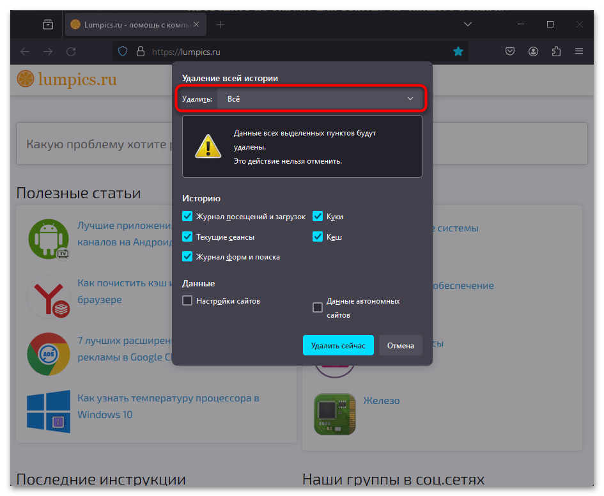Open Firefox View icon in tab bar

tap(48, 25)
